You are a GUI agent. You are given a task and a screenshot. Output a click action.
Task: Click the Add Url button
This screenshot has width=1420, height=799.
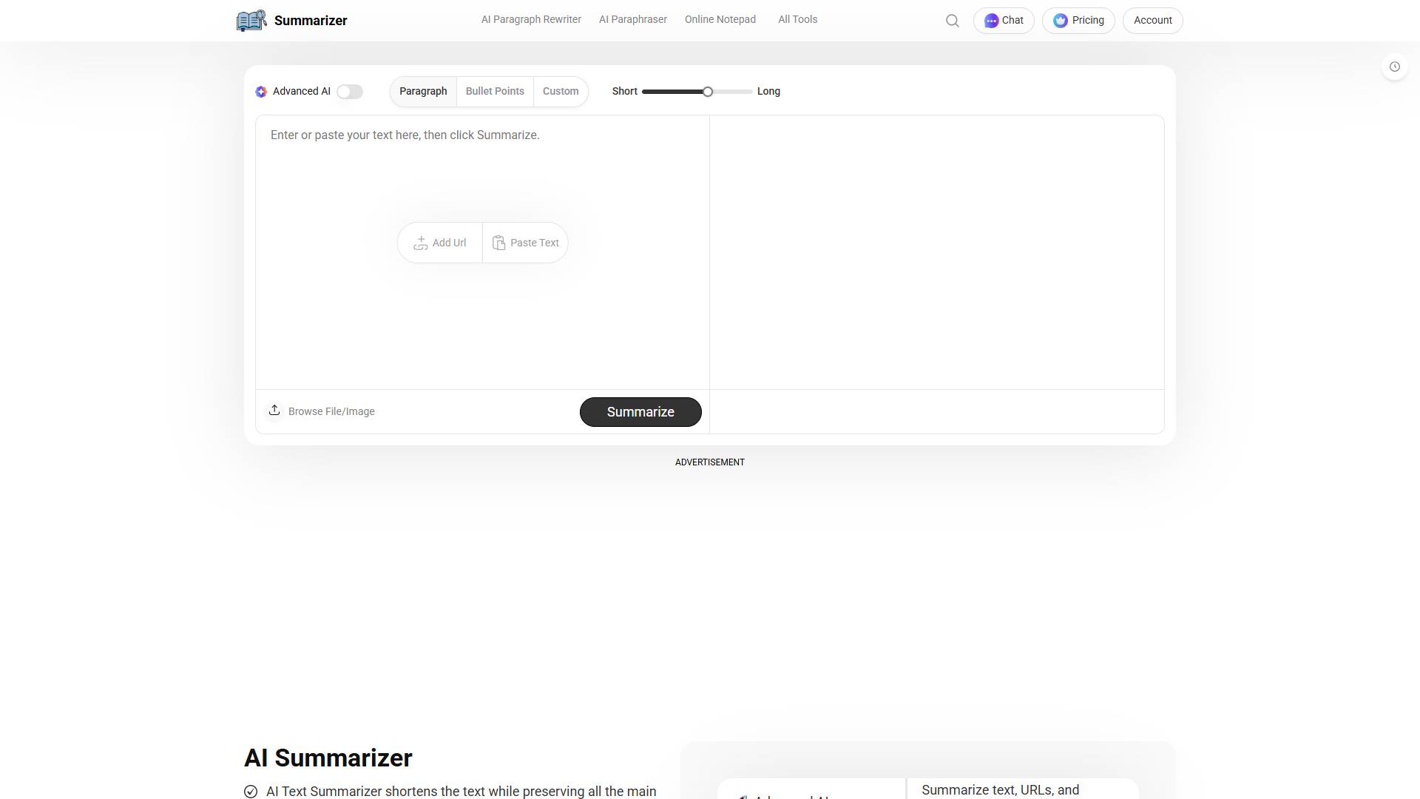pyautogui.click(x=440, y=243)
